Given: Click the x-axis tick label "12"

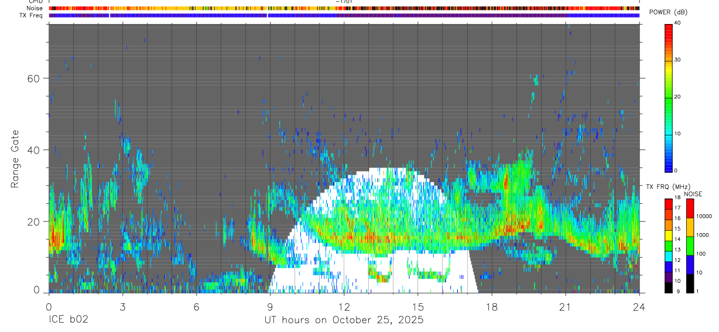Looking at the screenshot, I should pyautogui.click(x=344, y=307).
